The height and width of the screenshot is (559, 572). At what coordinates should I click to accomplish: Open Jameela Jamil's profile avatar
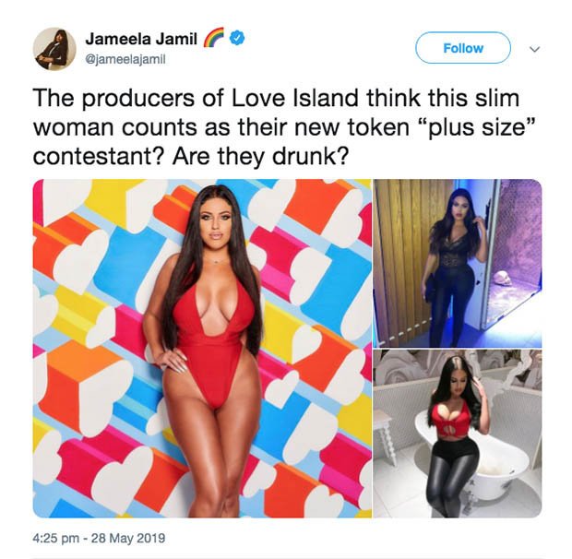[x=54, y=49]
